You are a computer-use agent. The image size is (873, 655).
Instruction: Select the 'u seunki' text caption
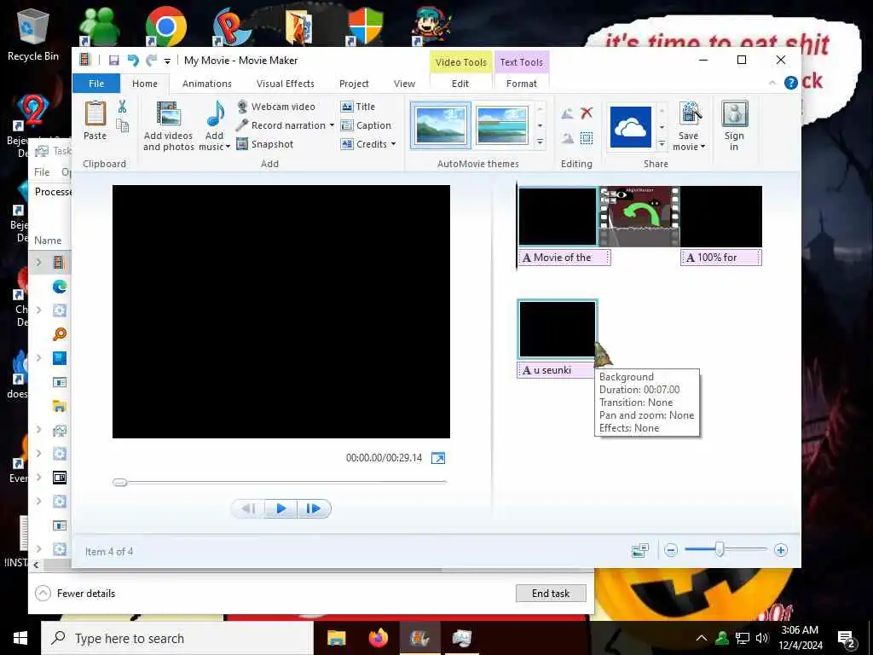tap(556, 370)
